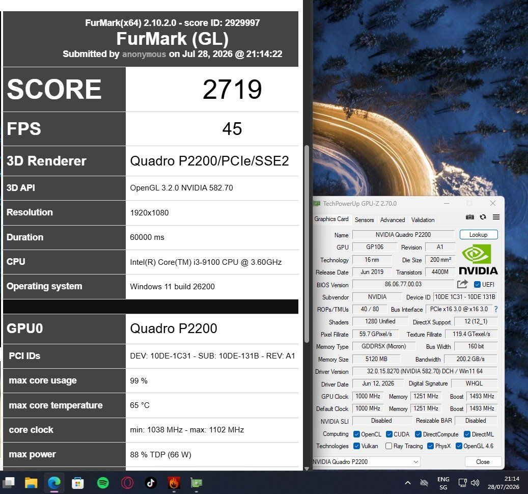Open the NVIDIA Quadro P2200 GPU dropdown

pos(367,462)
